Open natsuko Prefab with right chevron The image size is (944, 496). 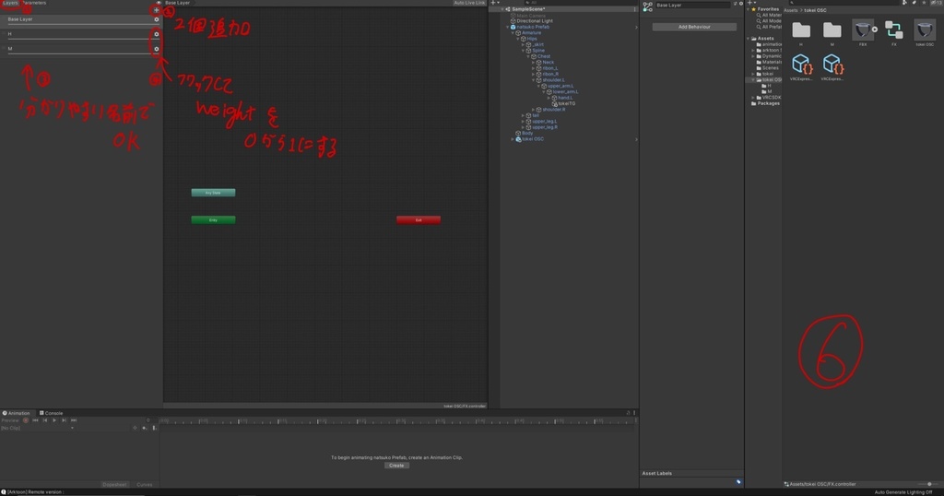coord(636,27)
